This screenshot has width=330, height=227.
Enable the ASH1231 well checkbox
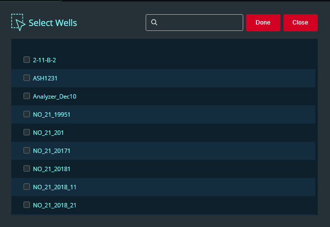tap(27, 78)
